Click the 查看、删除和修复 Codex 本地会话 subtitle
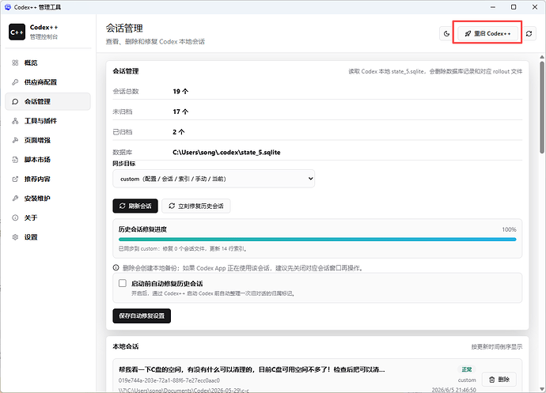546x393 pixels. coord(155,41)
